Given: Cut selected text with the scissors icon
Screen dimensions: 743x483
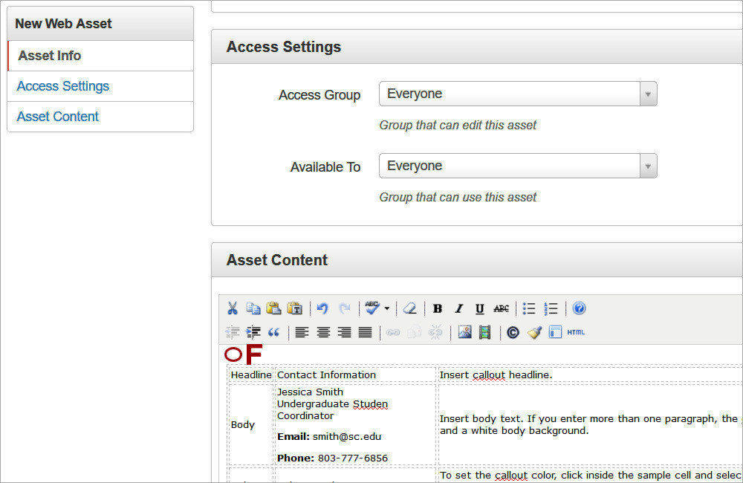Looking at the screenshot, I should coord(232,308).
